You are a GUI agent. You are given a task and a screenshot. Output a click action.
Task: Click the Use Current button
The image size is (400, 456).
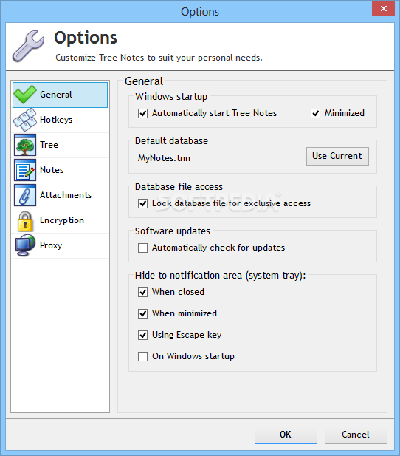(x=337, y=156)
